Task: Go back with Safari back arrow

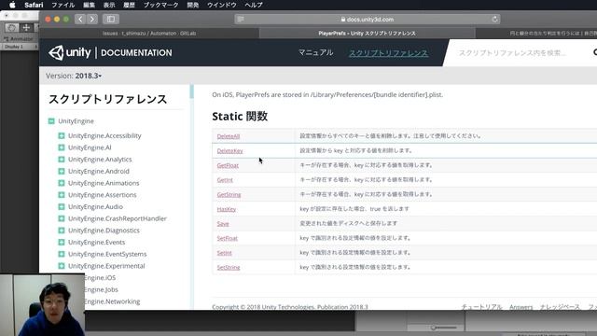Action: tap(80, 19)
